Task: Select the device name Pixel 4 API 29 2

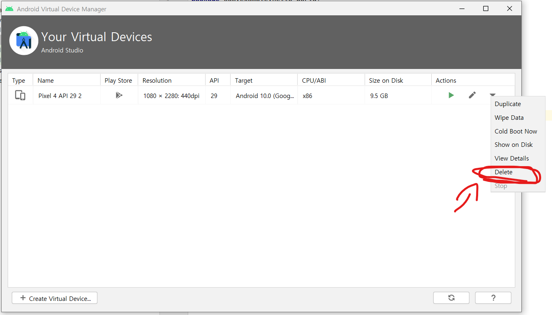Action: coord(60,96)
